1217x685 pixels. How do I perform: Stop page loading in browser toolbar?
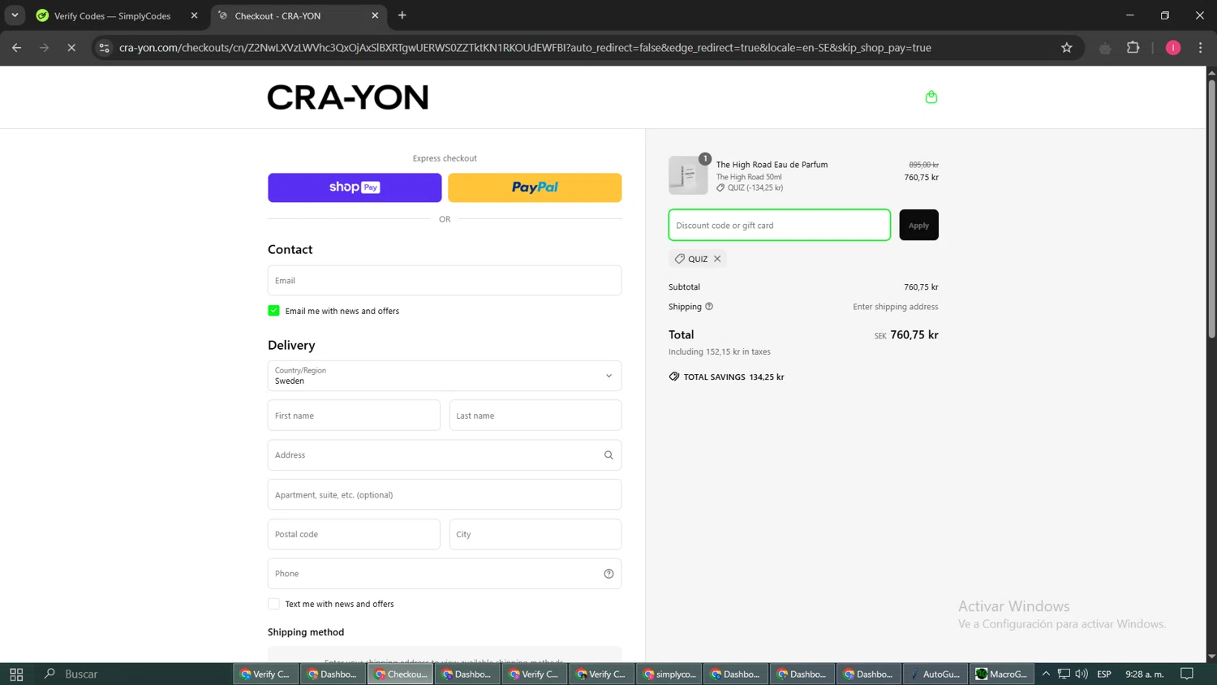71,48
